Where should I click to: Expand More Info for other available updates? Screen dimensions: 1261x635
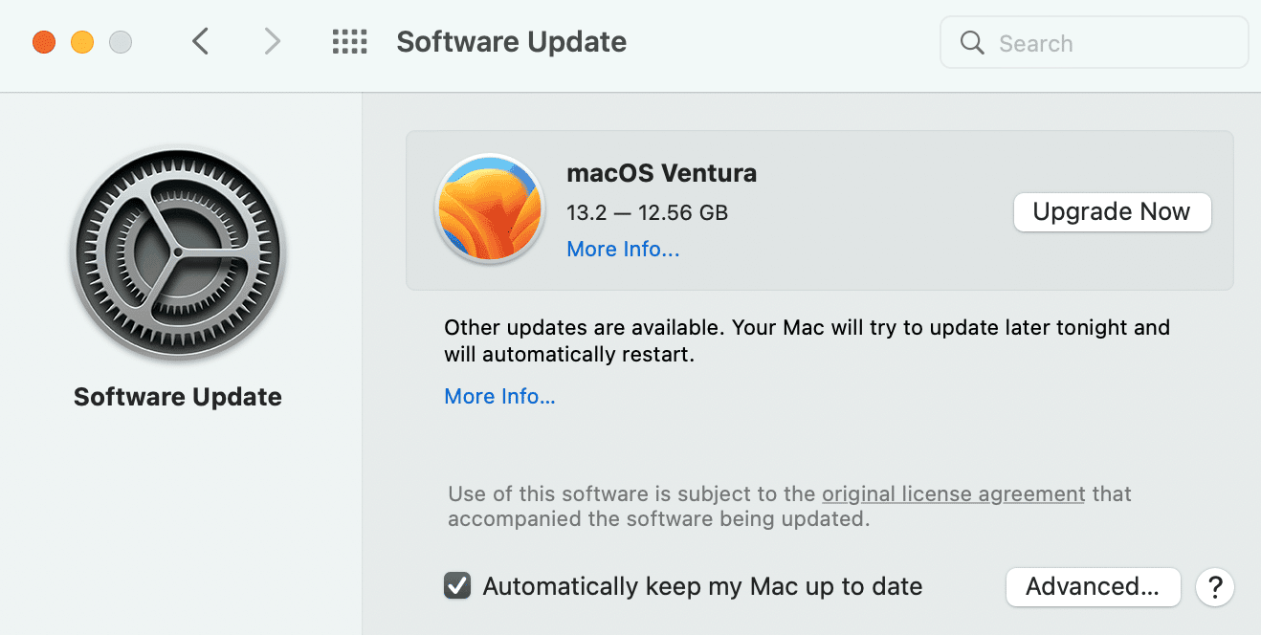point(499,395)
